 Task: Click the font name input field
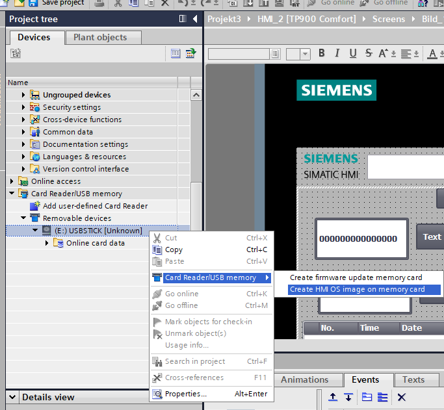point(239,54)
